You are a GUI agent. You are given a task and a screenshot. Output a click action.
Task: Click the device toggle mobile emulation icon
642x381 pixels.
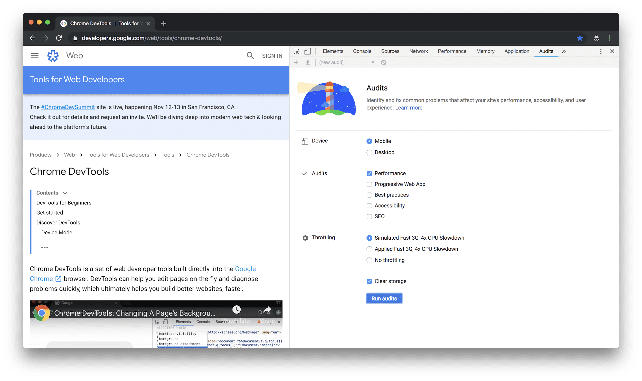307,51
